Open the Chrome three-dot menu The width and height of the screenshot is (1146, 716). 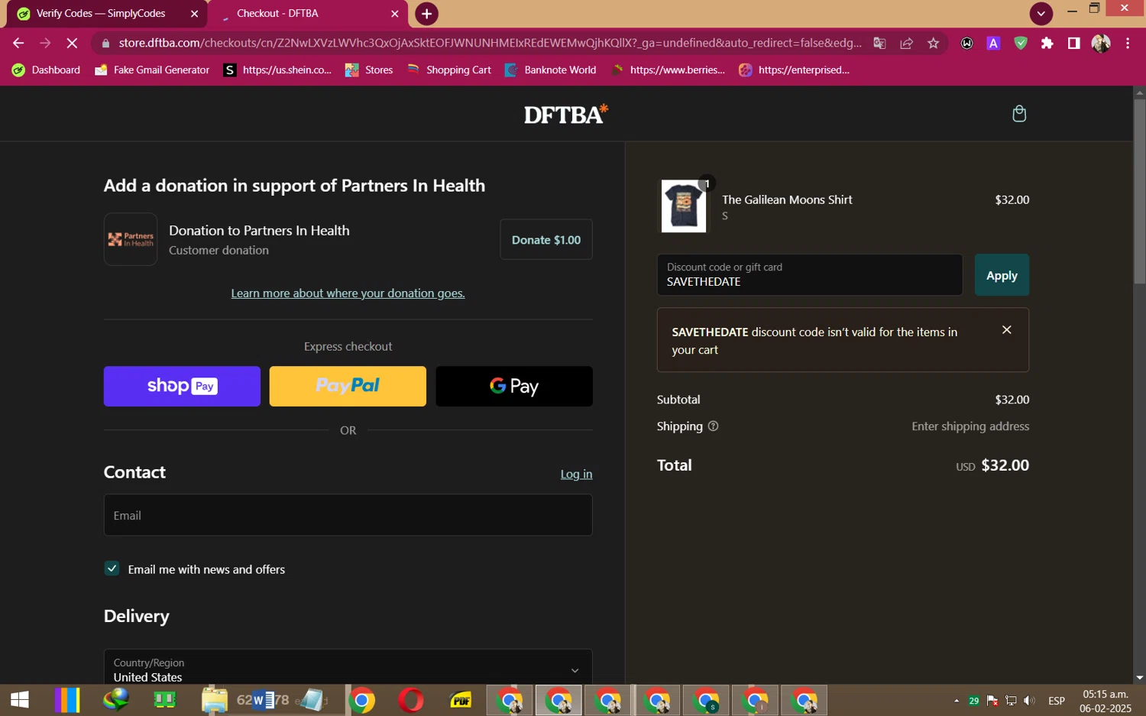[x=1128, y=44]
